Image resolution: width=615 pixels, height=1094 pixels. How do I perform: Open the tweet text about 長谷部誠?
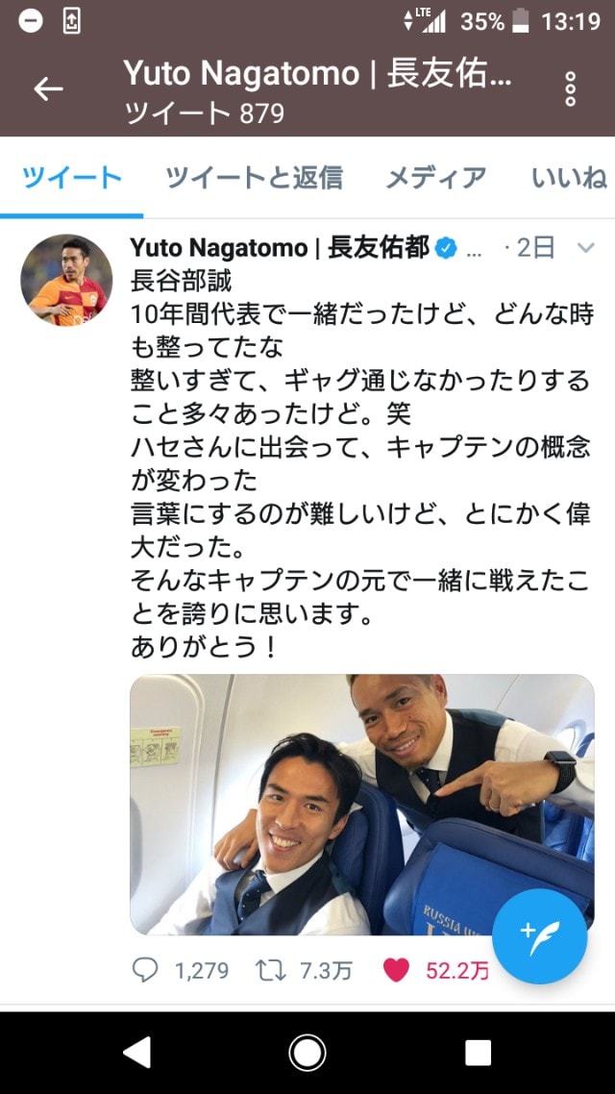pyautogui.click(x=362, y=465)
